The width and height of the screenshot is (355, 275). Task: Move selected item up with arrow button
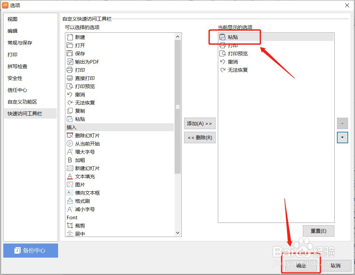tap(342, 124)
